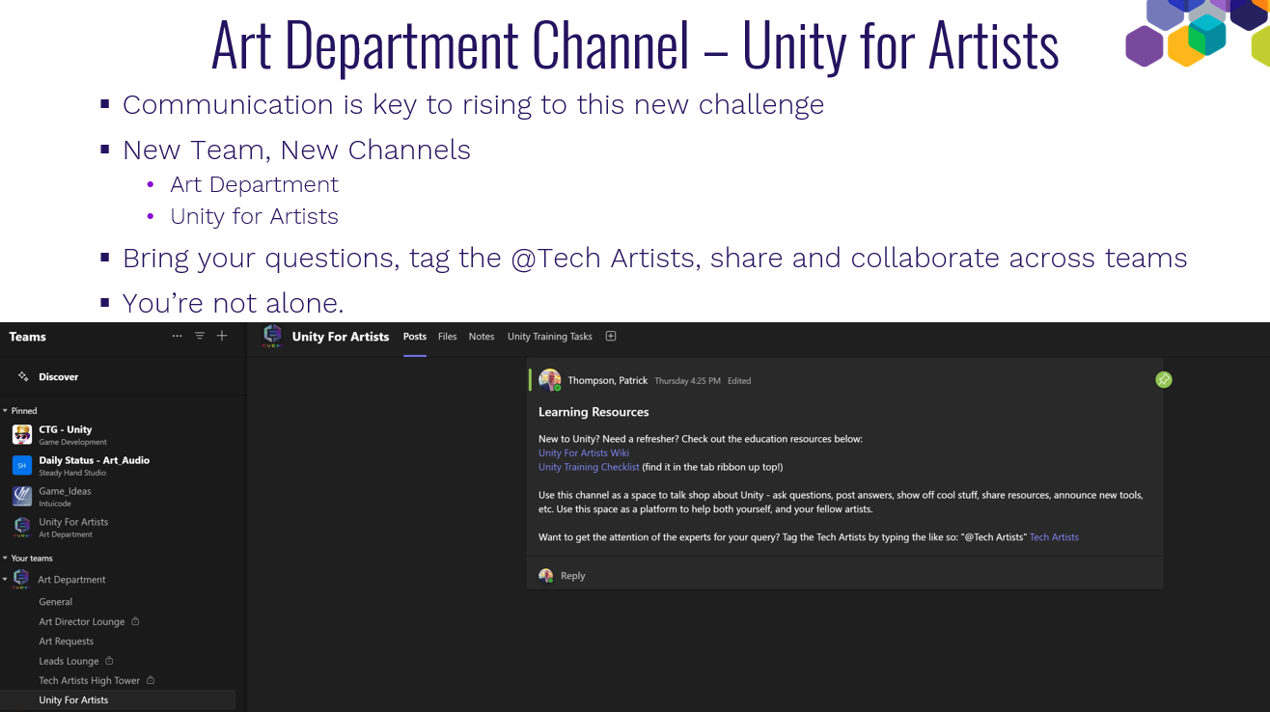Open the Art Requests channel
Screen dimensions: 1270x712
point(67,642)
